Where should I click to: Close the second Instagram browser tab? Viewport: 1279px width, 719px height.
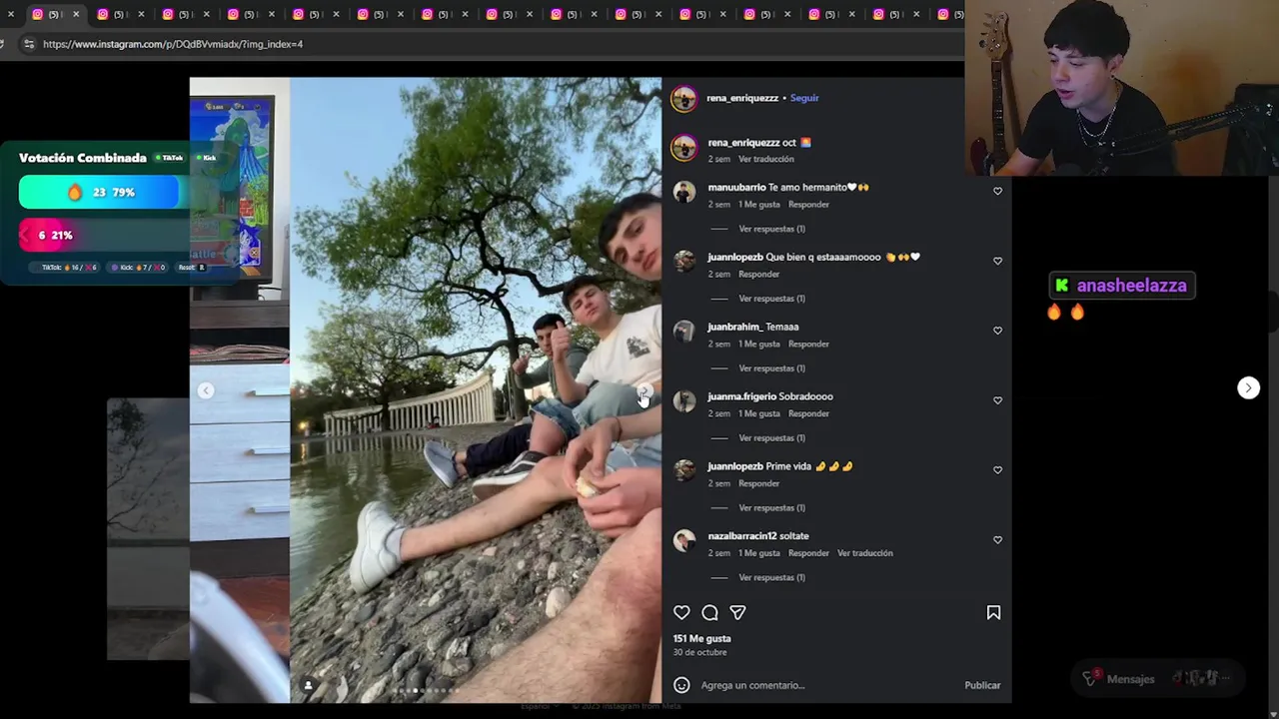click(x=140, y=14)
